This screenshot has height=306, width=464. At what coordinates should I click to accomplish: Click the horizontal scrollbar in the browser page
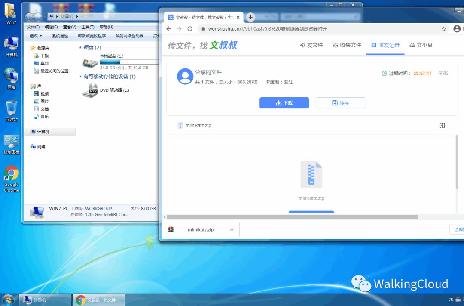coord(293,217)
